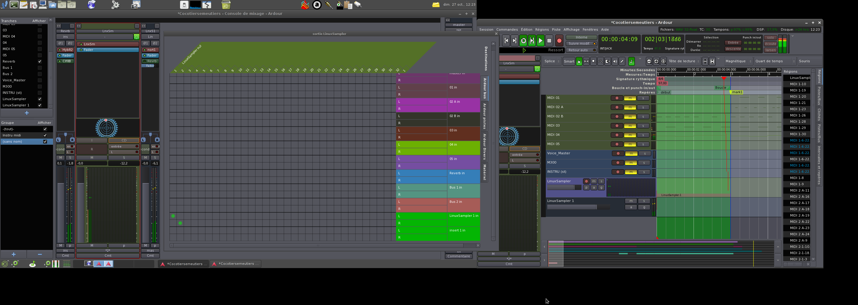Click the Retour auto button
Image resolution: width=858 pixels, height=305 pixels.
pyautogui.click(x=581, y=50)
